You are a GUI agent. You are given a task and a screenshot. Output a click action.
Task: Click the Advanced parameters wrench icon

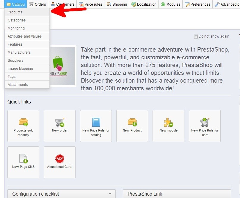tap(217, 4)
